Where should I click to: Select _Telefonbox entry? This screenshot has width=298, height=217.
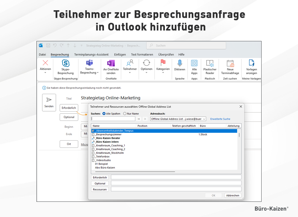click(164, 157)
